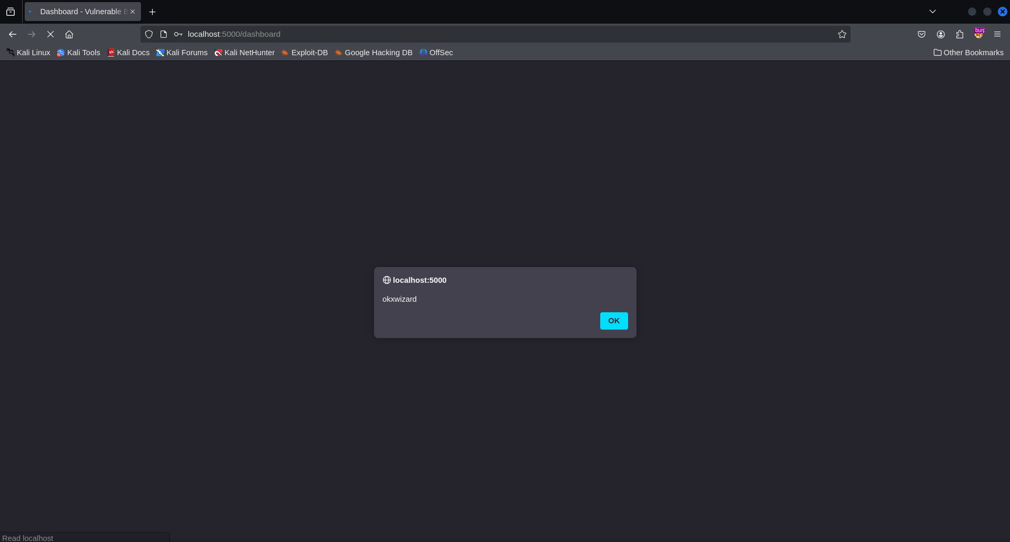Expand the Other Bookmarks folder
1010x542 pixels.
click(968, 53)
